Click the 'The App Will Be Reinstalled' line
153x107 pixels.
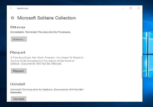click(42, 61)
